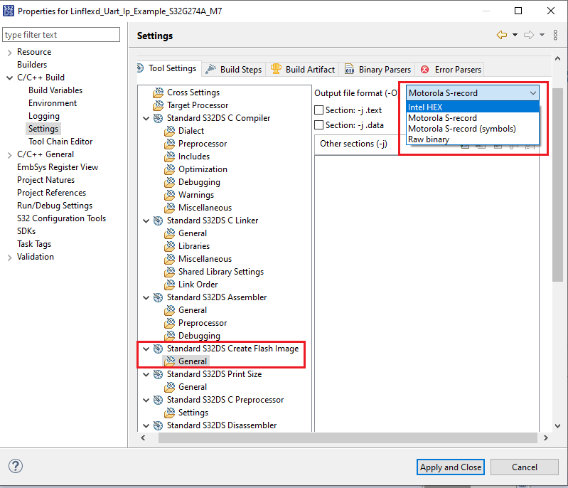Click the Build Steps hammer icon
The height and width of the screenshot is (488, 568).
(211, 69)
